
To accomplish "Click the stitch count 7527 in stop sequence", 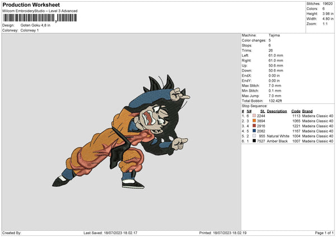I will (x=261, y=141).
